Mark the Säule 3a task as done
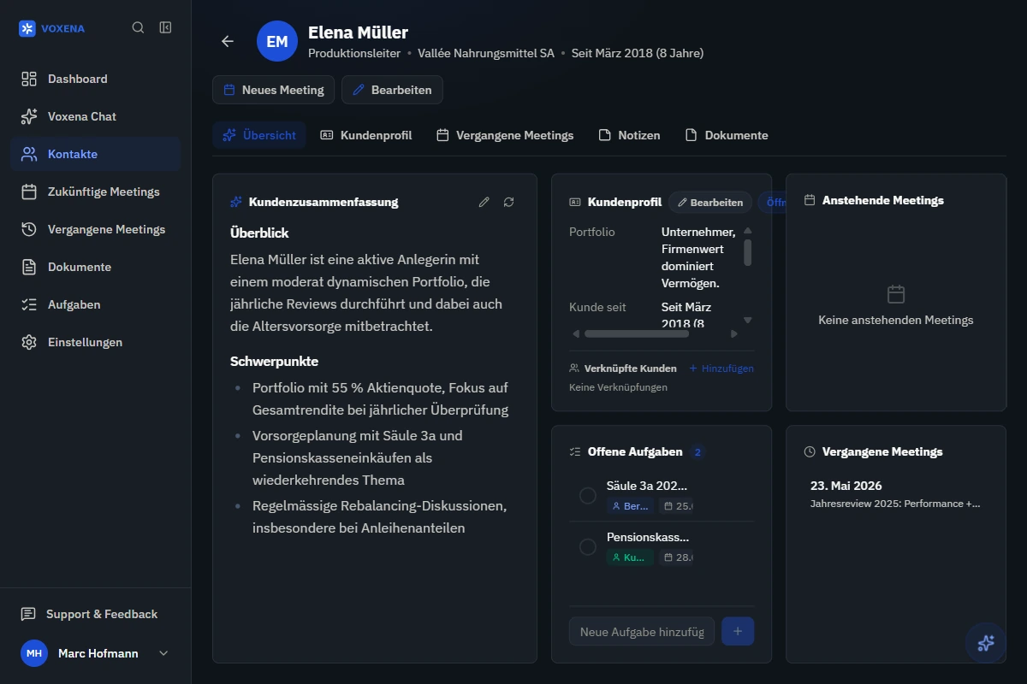Image resolution: width=1027 pixels, height=684 pixels. point(588,496)
